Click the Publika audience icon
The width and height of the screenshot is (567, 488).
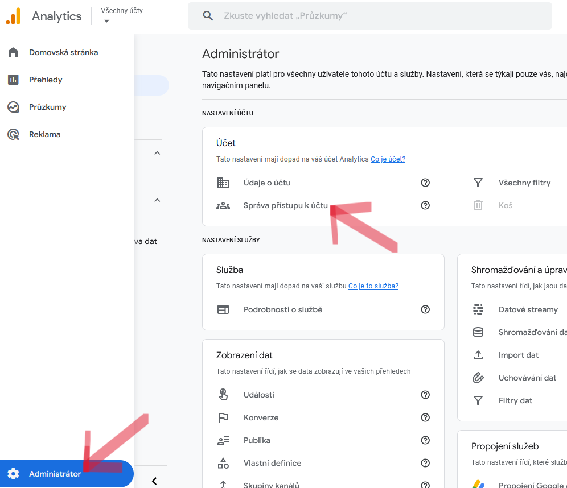point(223,440)
